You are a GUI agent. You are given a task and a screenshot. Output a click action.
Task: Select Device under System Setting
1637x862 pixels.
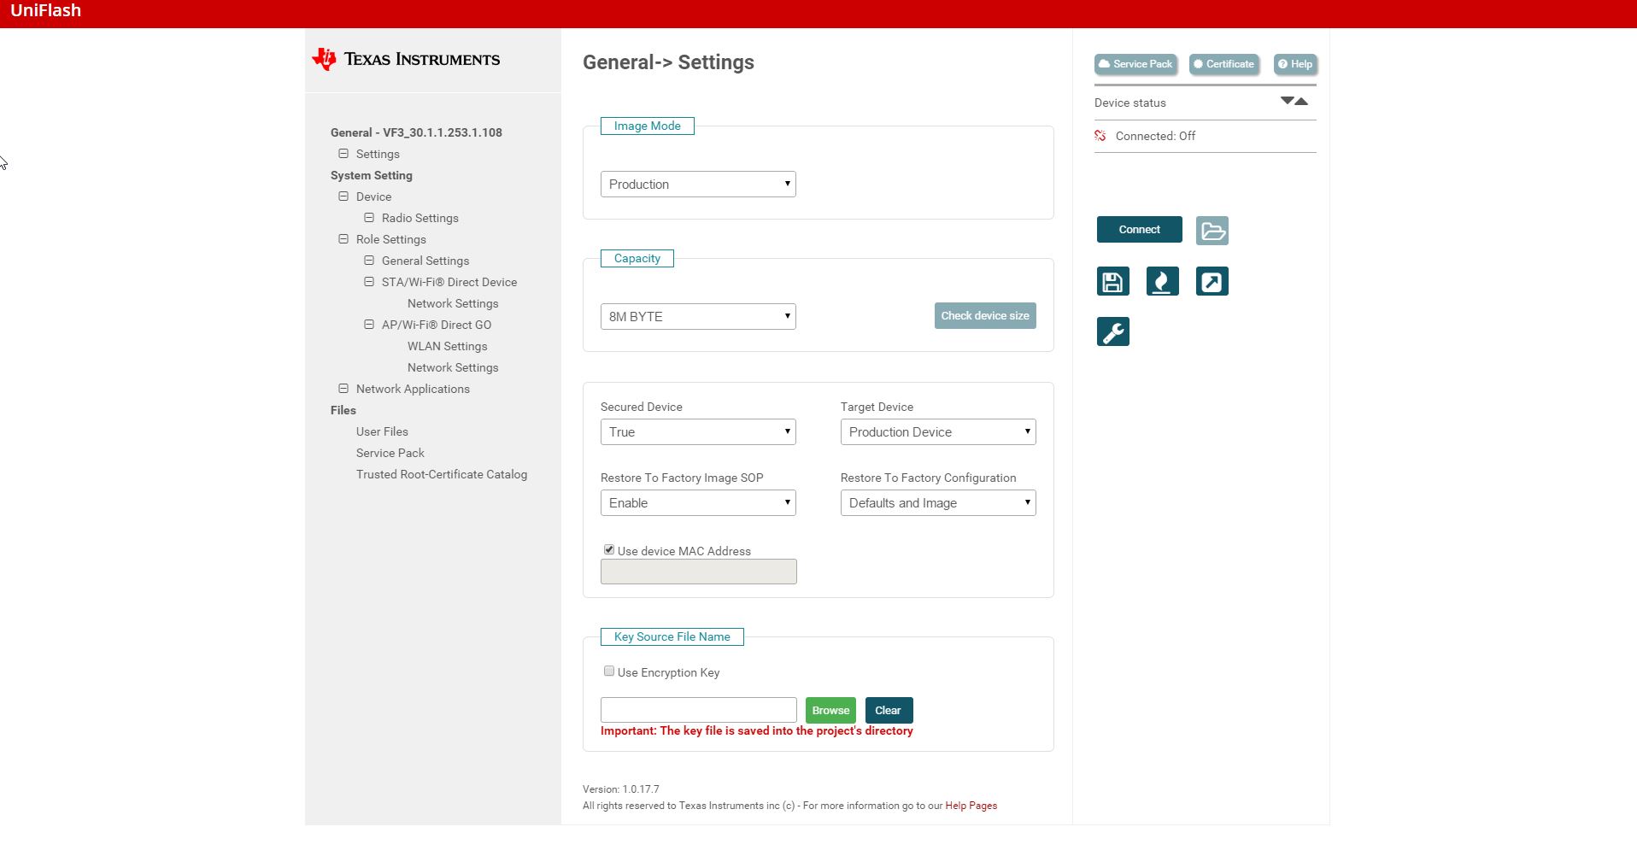[373, 196]
